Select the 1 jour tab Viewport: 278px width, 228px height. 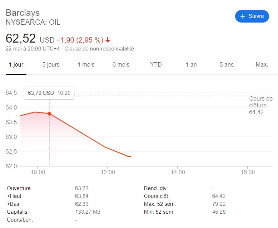point(16,65)
